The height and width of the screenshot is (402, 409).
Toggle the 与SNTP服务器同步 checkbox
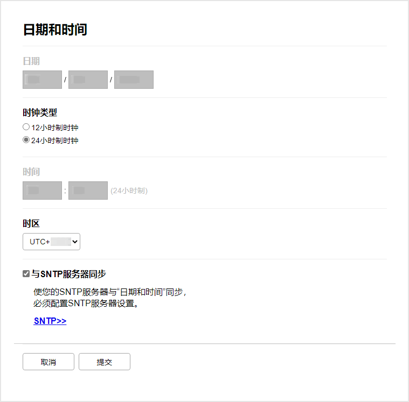coord(26,274)
